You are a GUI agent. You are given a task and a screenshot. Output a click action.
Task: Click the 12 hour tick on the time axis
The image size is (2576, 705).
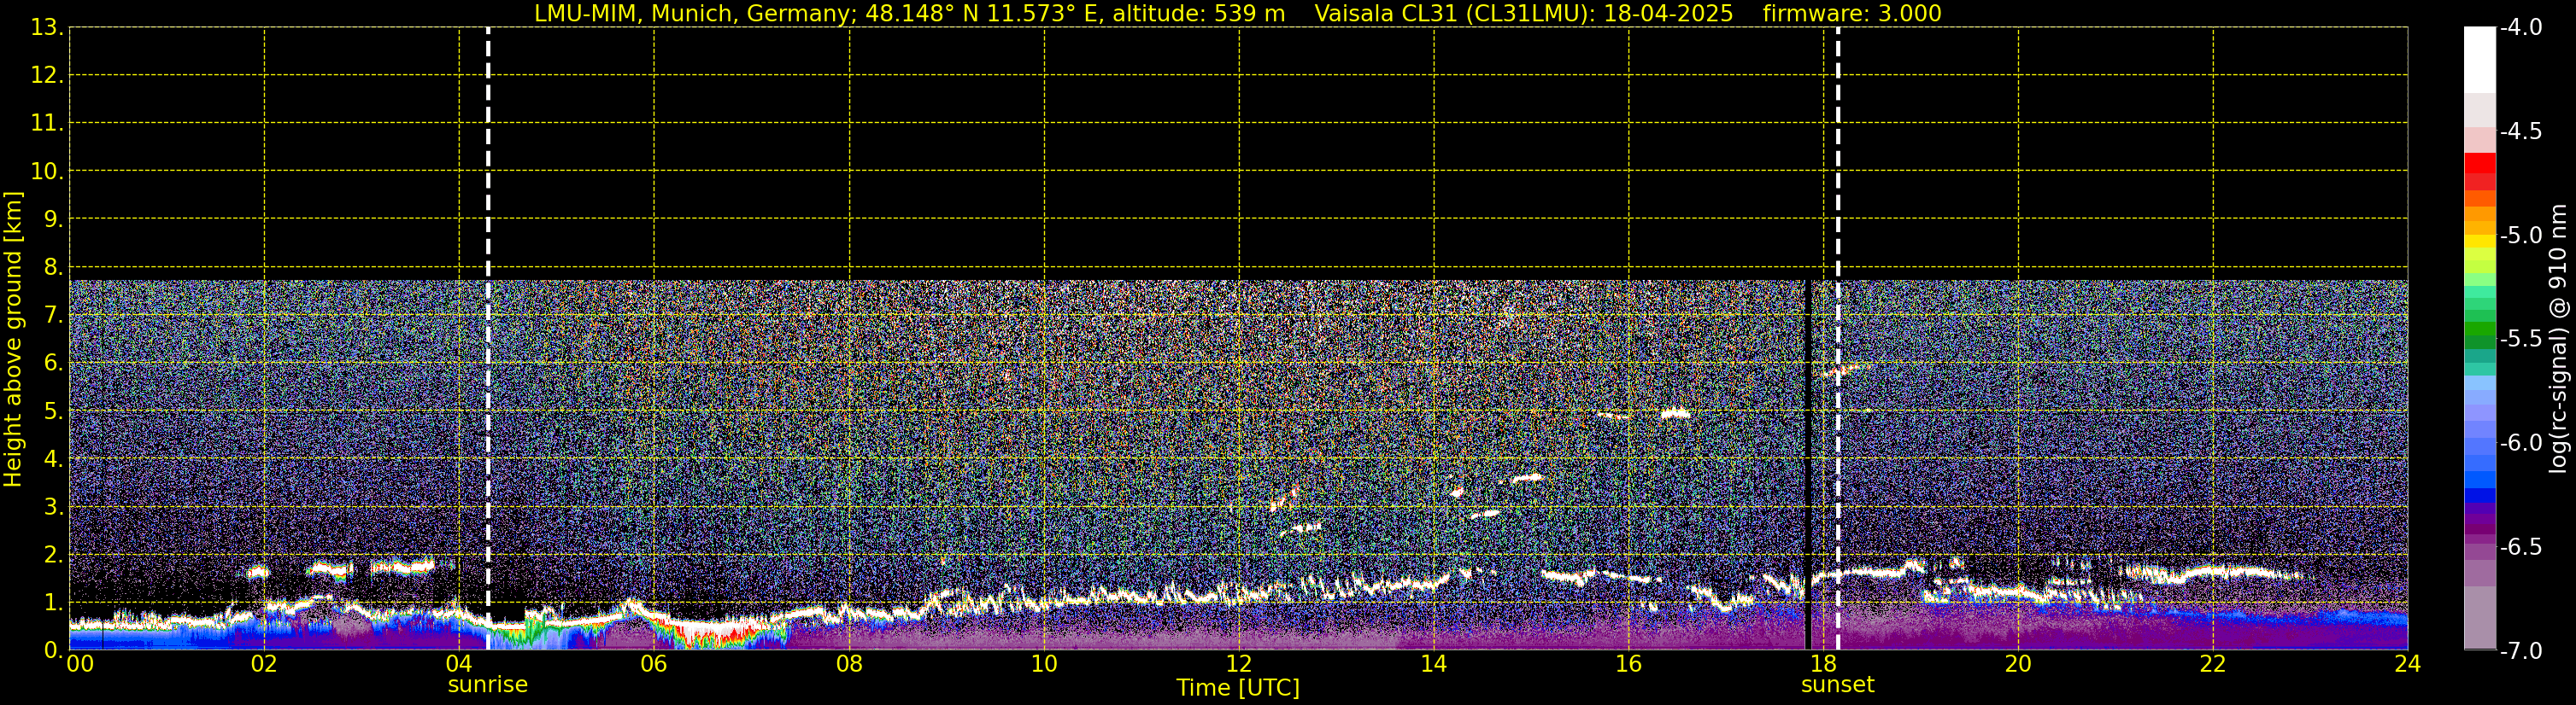pos(1238,665)
